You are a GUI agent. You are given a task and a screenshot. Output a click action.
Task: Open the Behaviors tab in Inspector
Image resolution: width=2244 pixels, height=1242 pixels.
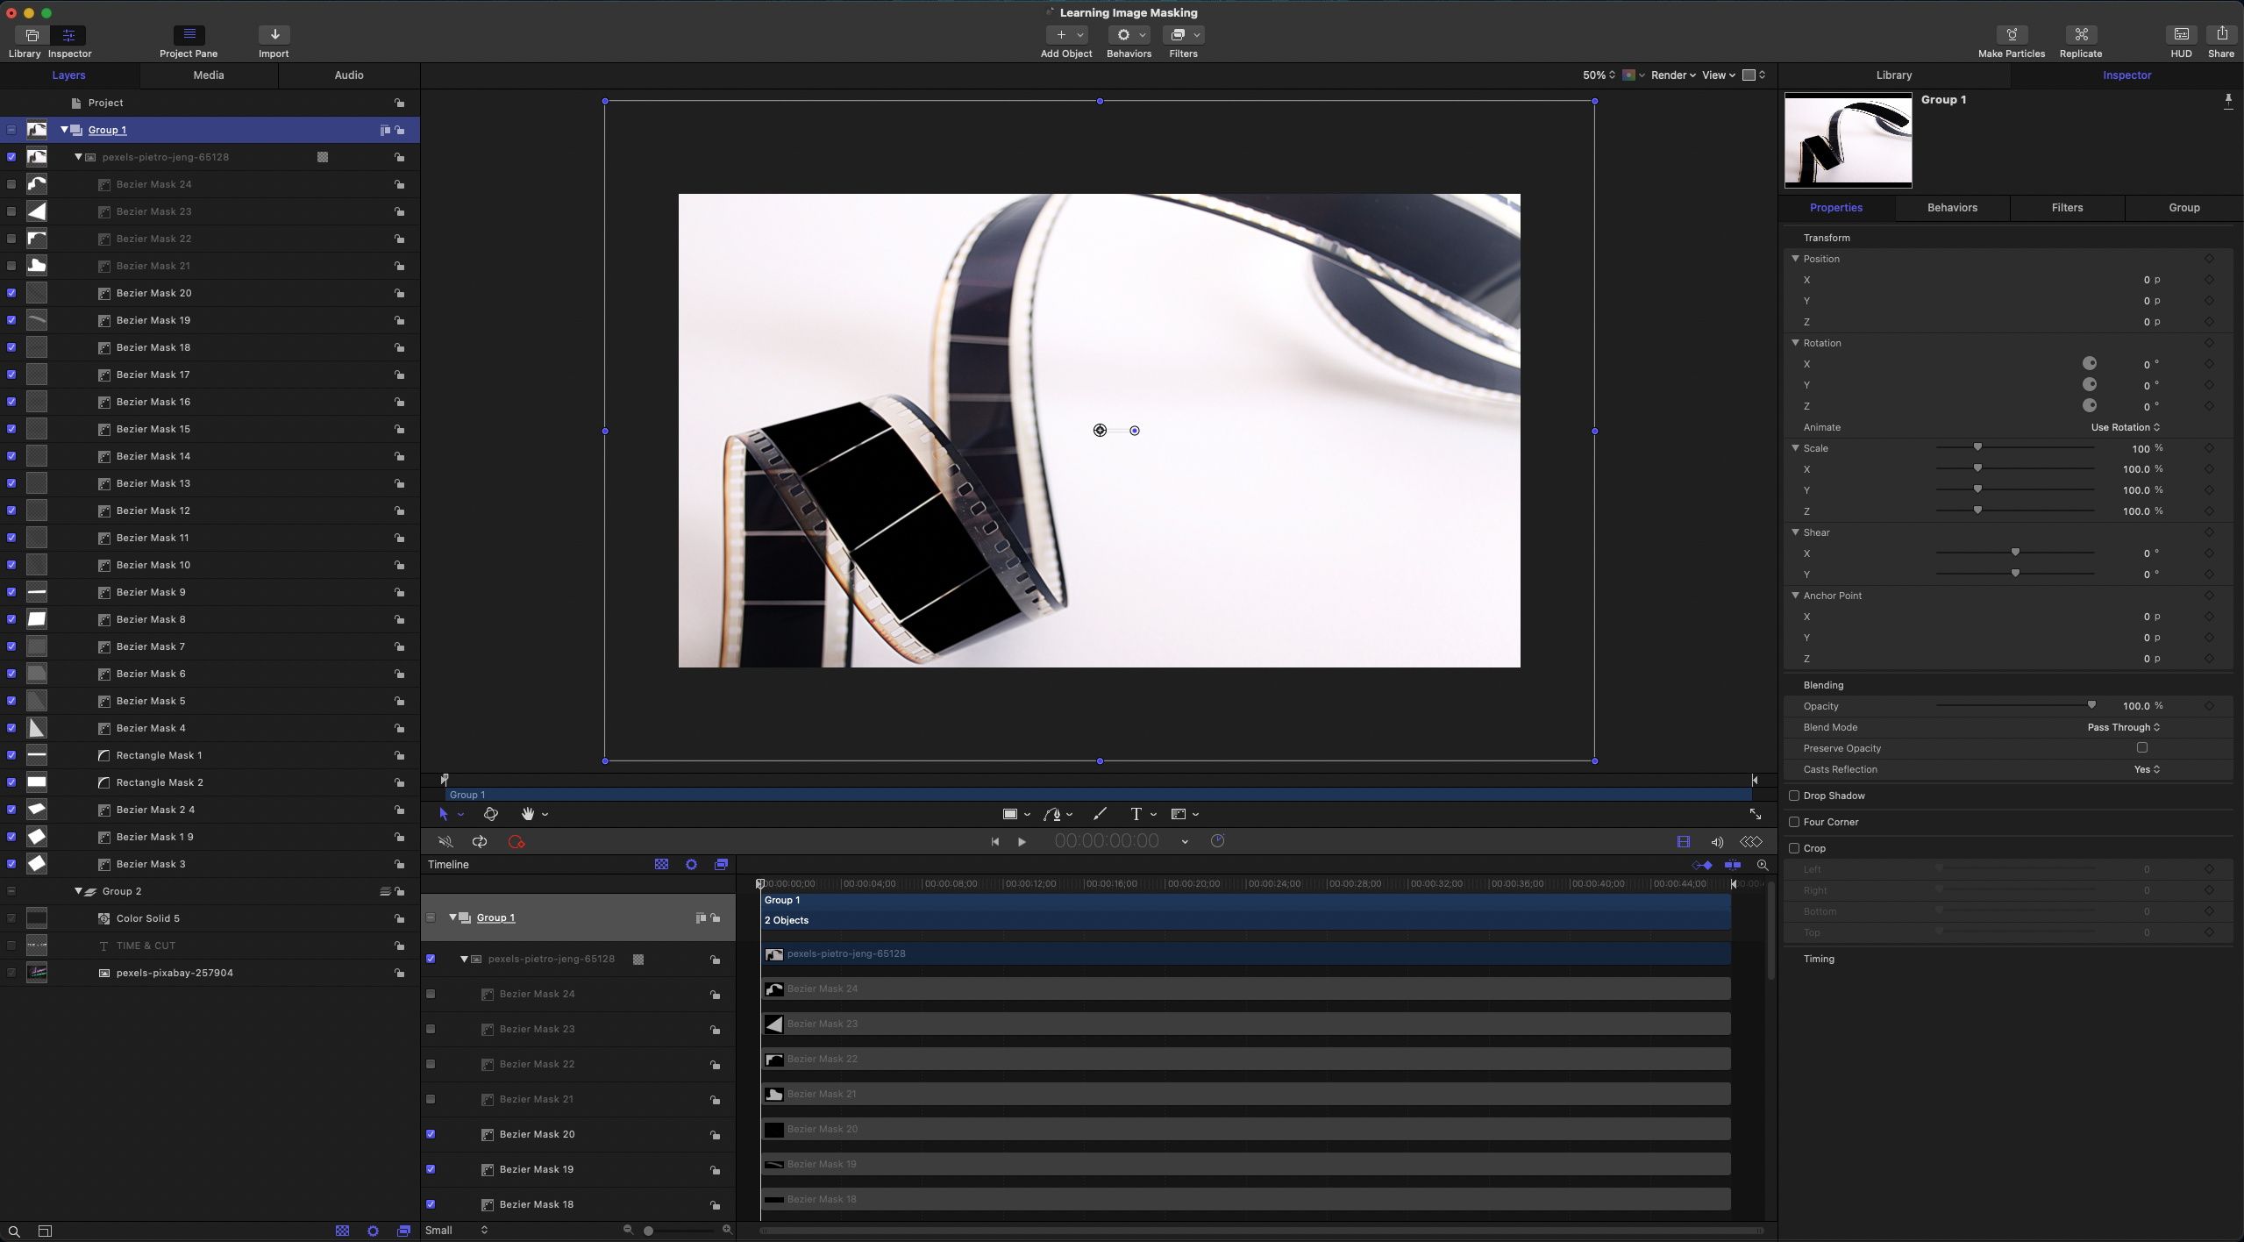click(1952, 208)
